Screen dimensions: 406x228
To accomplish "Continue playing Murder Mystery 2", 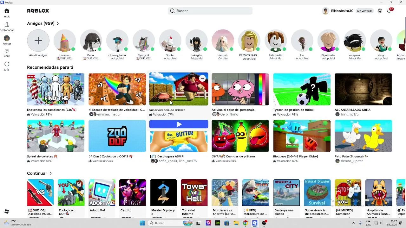I will pos(163,193).
